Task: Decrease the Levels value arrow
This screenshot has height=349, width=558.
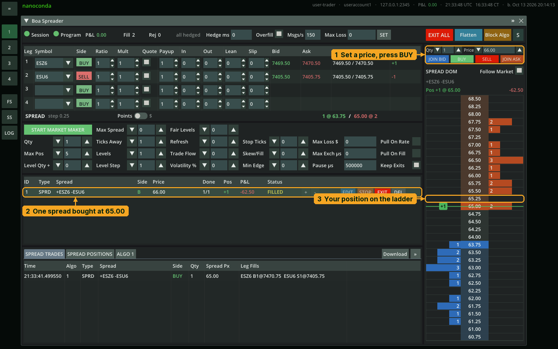Action: pos(132,154)
